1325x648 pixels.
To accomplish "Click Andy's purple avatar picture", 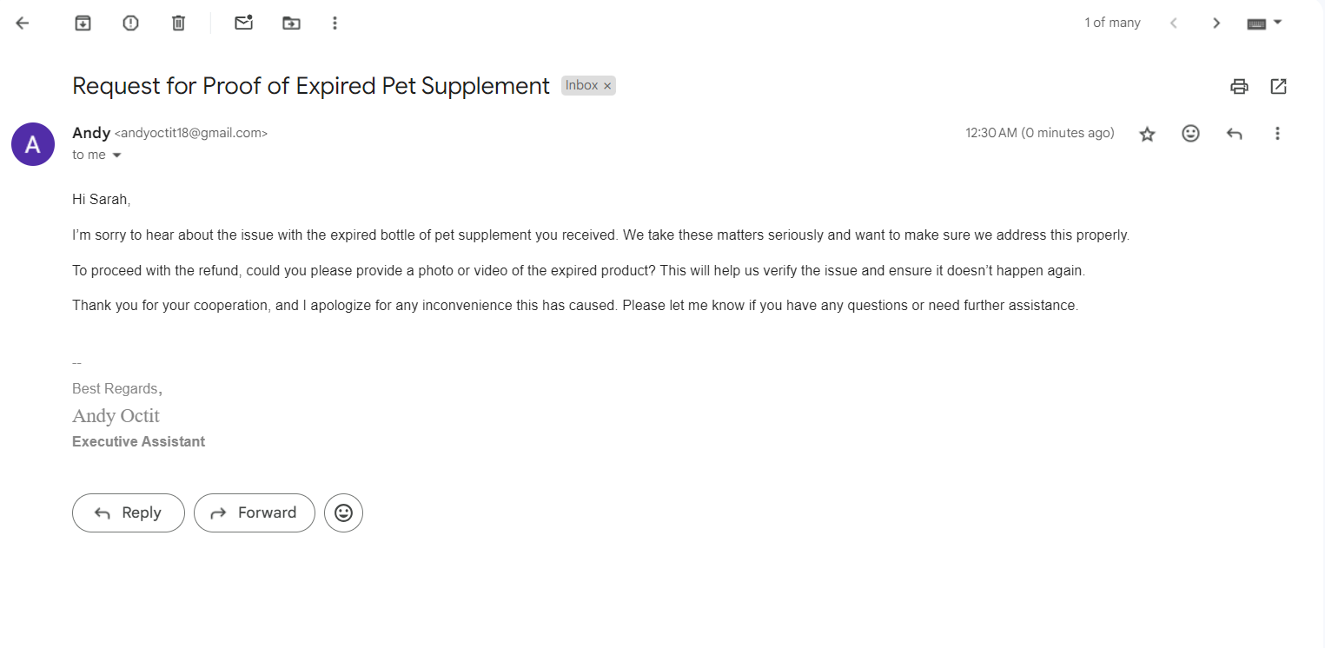I will tap(33, 144).
